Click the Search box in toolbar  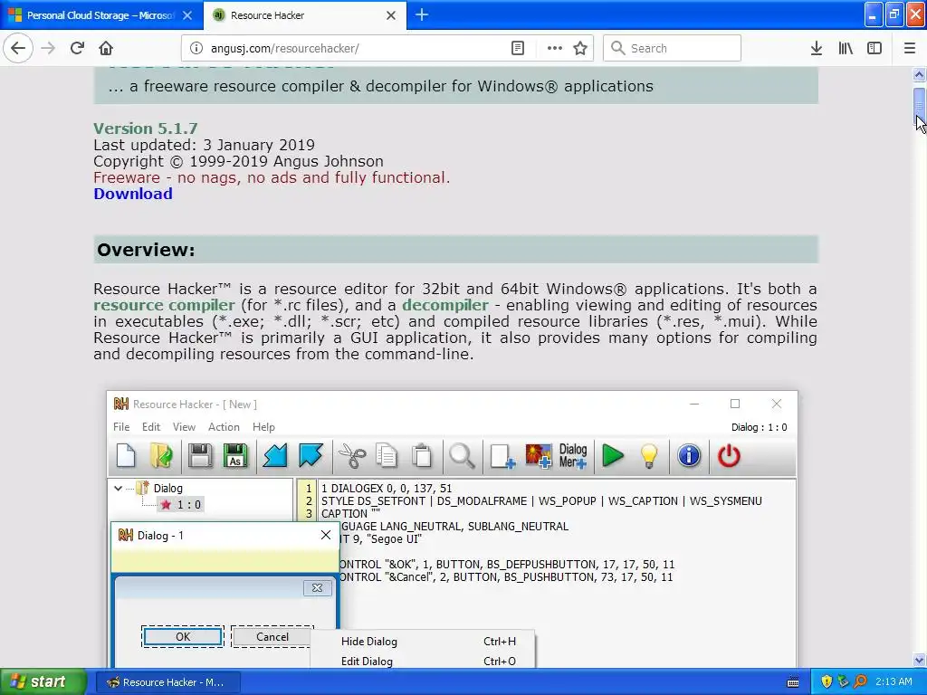672,48
